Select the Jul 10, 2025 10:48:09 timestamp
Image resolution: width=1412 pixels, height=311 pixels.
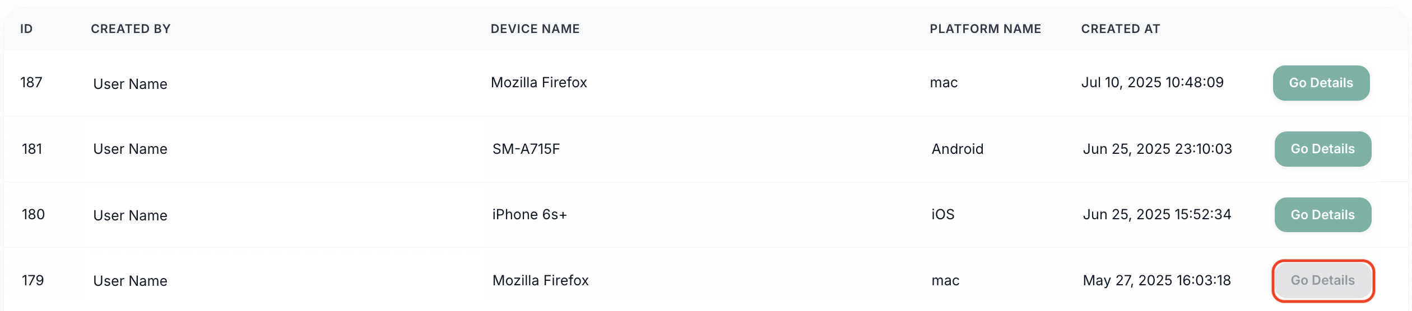pyautogui.click(x=1153, y=83)
